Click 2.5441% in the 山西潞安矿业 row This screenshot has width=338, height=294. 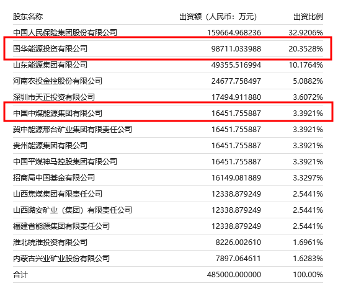[308, 210]
